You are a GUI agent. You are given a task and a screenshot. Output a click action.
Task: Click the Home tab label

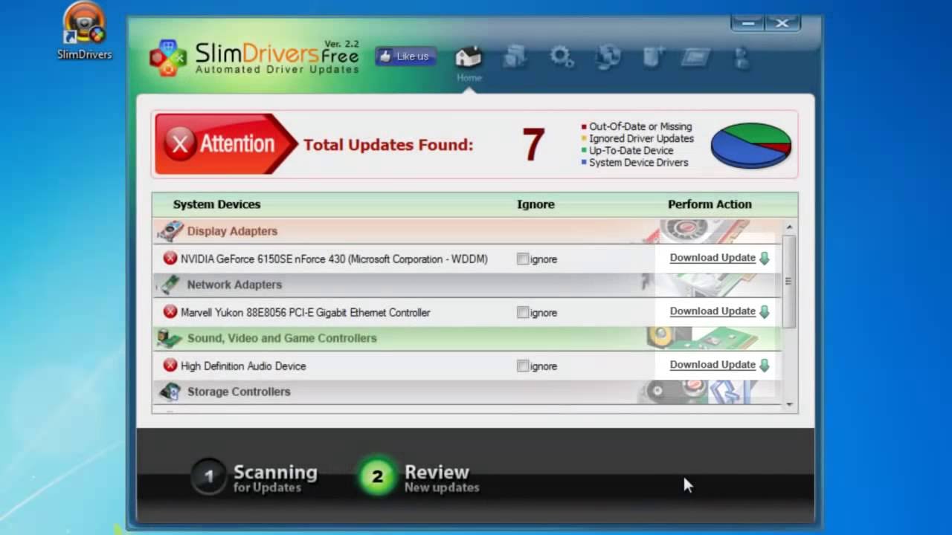pos(469,77)
